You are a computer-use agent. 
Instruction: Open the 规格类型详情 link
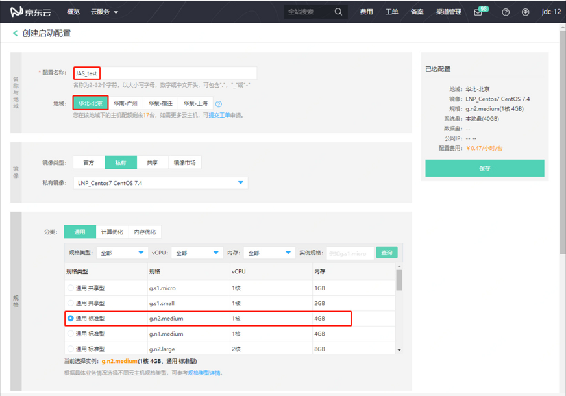click(204, 373)
